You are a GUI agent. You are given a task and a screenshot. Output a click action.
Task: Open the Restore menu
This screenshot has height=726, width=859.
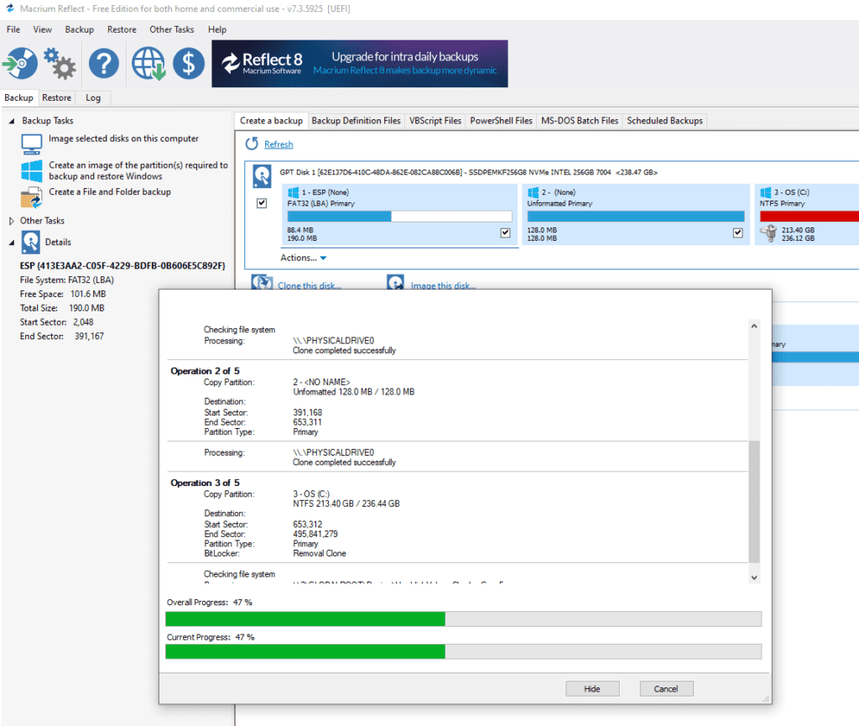[122, 29]
